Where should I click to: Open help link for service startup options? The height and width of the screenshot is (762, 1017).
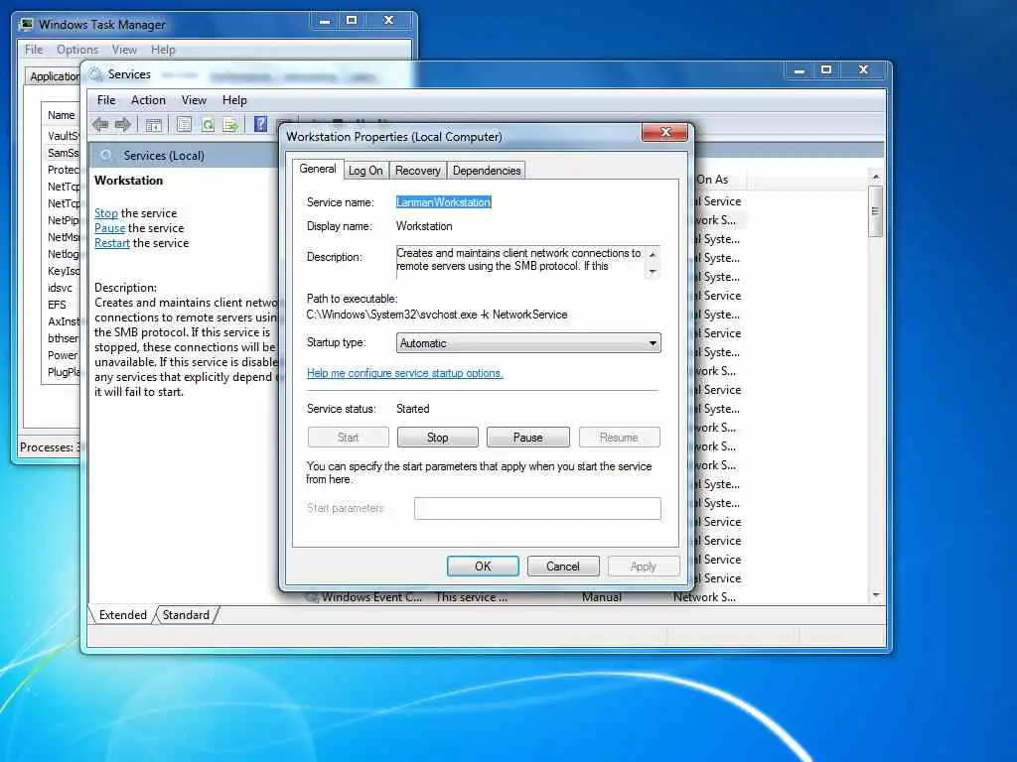pos(405,373)
